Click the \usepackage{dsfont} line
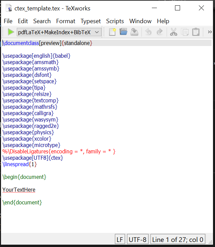Image resolution: width=215 pixels, height=247 pixels. tap(27, 75)
